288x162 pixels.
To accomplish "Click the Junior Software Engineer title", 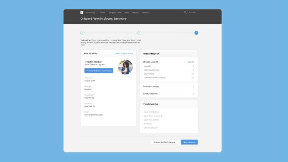I will 94,64.
